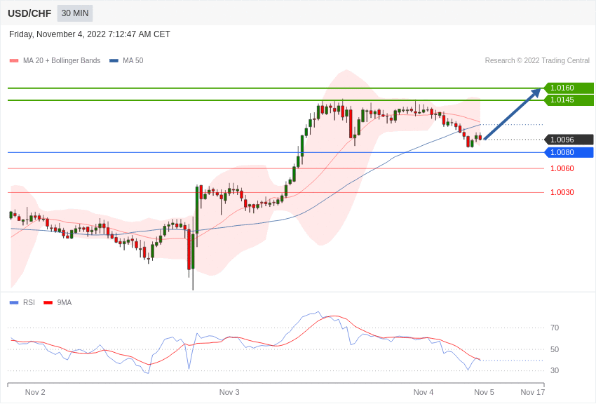Click the Nov 4 date axis label
The width and height of the screenshot is (596, 404).
coord(424,392)
